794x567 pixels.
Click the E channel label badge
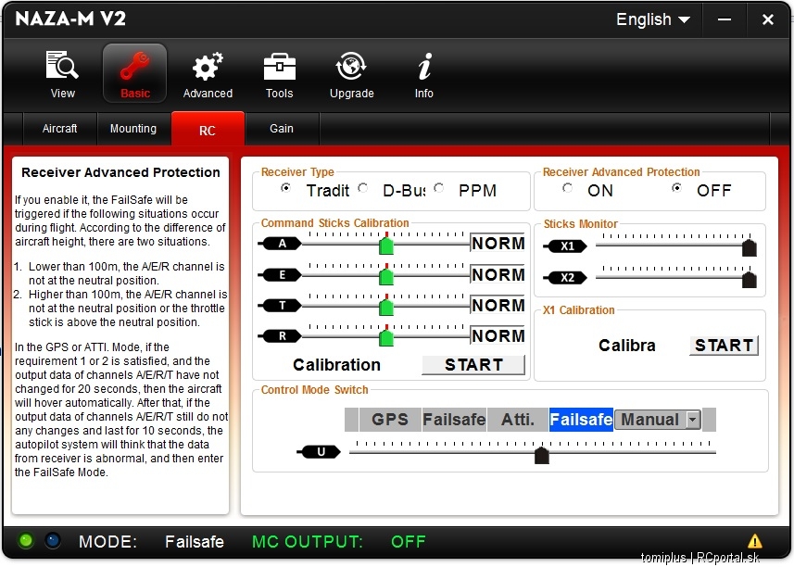tap(281, 275)
